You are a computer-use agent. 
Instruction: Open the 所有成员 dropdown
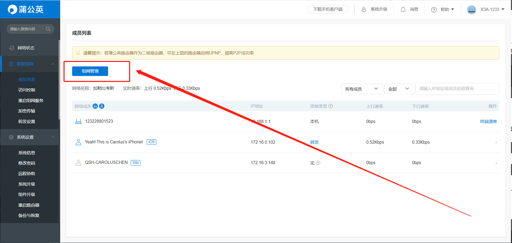tap(362, 88)
